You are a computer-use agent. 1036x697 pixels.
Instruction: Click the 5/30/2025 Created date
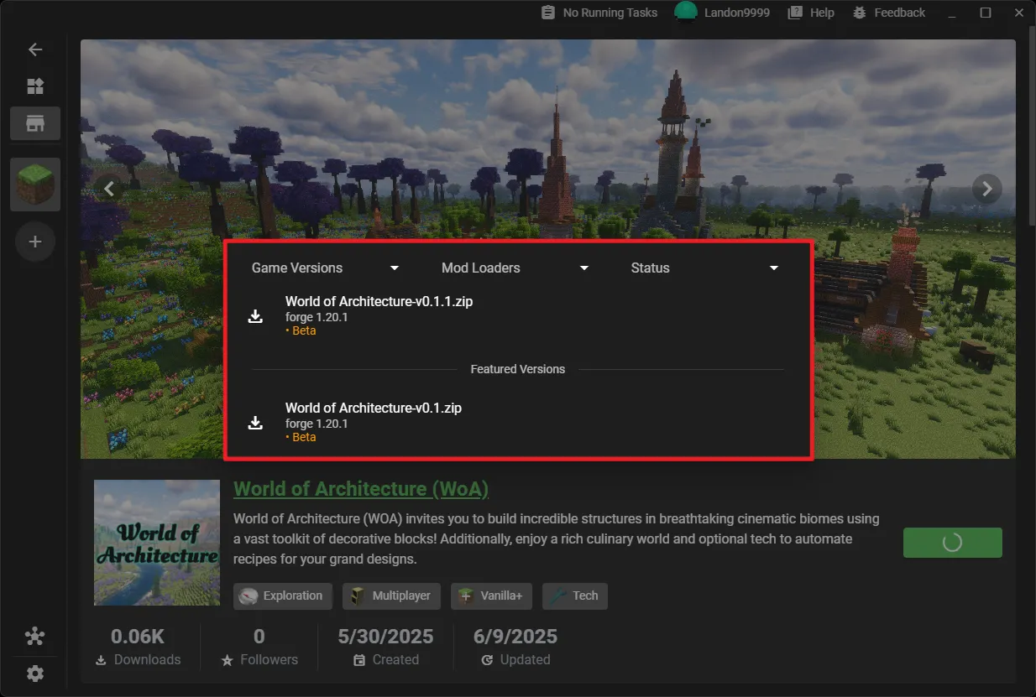tap(386, 647)
